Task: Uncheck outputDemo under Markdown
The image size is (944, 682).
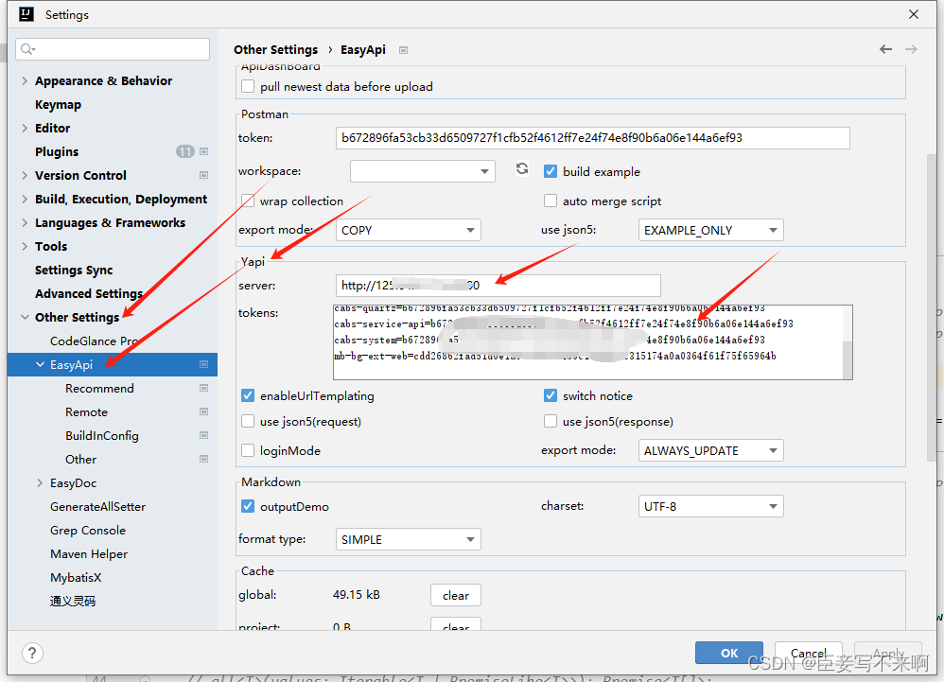Action: point(248,506)
